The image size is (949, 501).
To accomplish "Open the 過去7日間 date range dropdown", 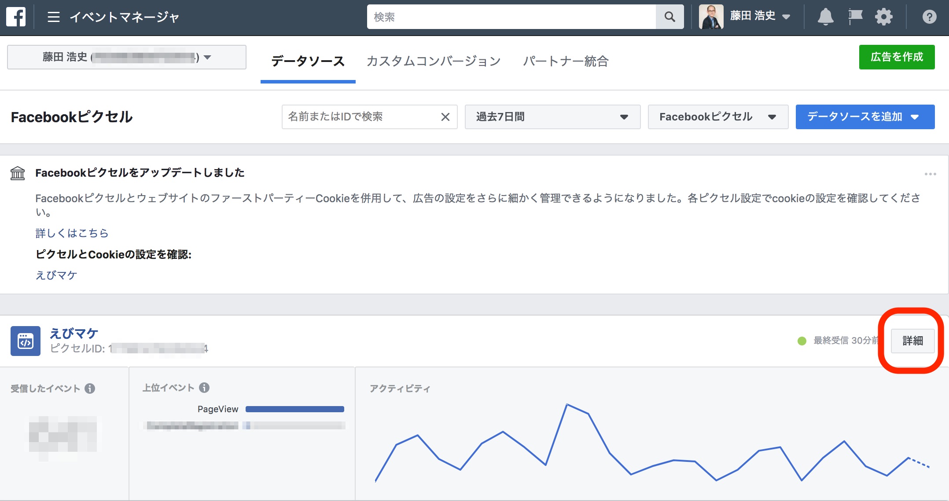I will click(x=552, y=117).
